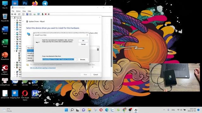The height and width of the screenshot is (113, 202).
Task: Select ukmacro.txt desktop file
Action: pos(5,94)
